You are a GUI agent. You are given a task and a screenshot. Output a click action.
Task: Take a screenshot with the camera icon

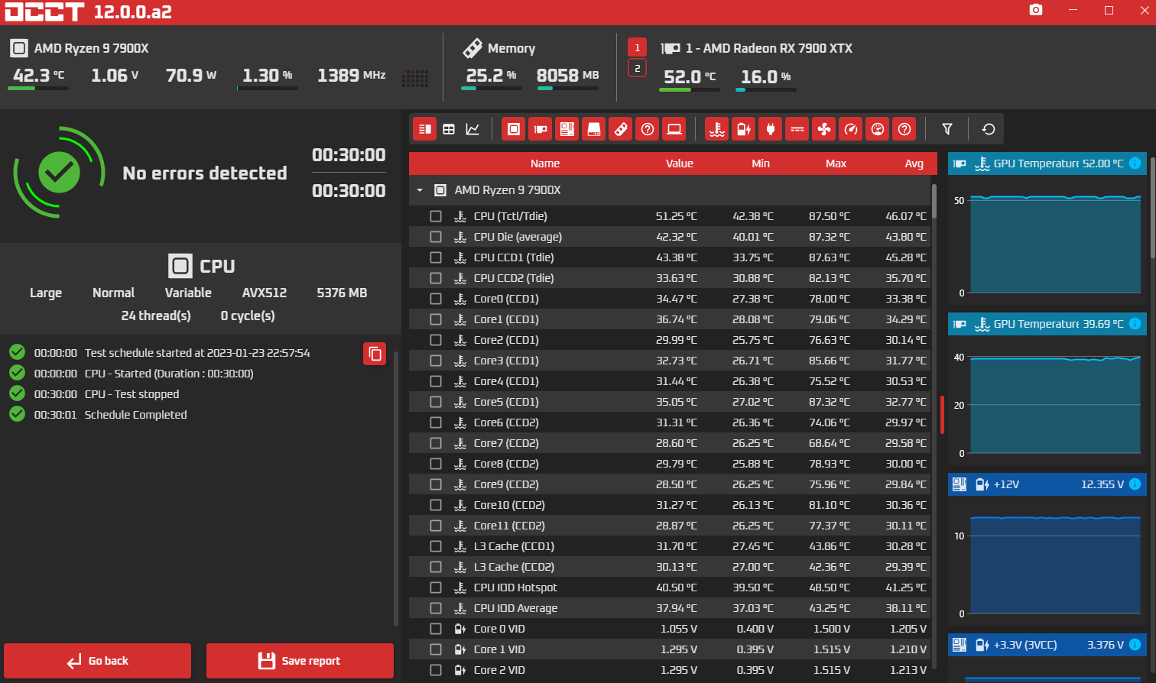tap(1036, 10)
